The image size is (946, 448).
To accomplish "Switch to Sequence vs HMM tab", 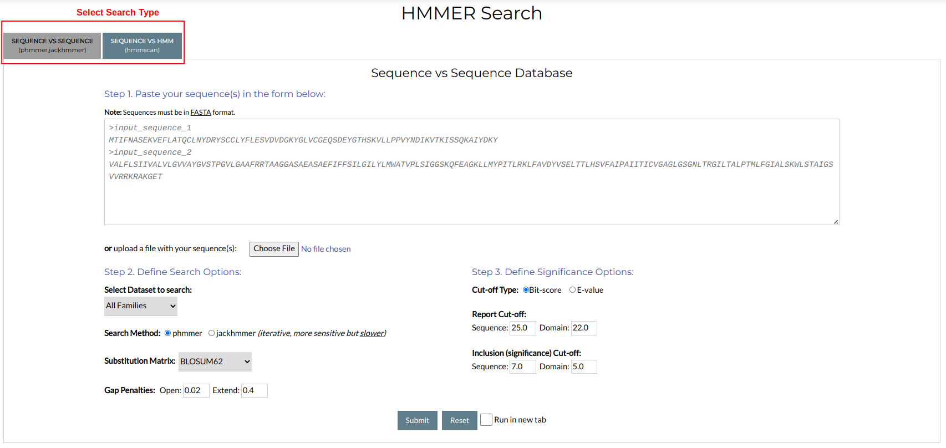I will pyautogui.click(x=142, y=45).
